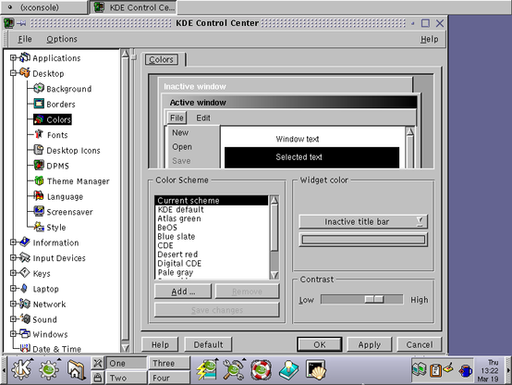This screenshot has width=512, height=385.
Task: Expand the Network tree node
Action: tap(13, 304)
